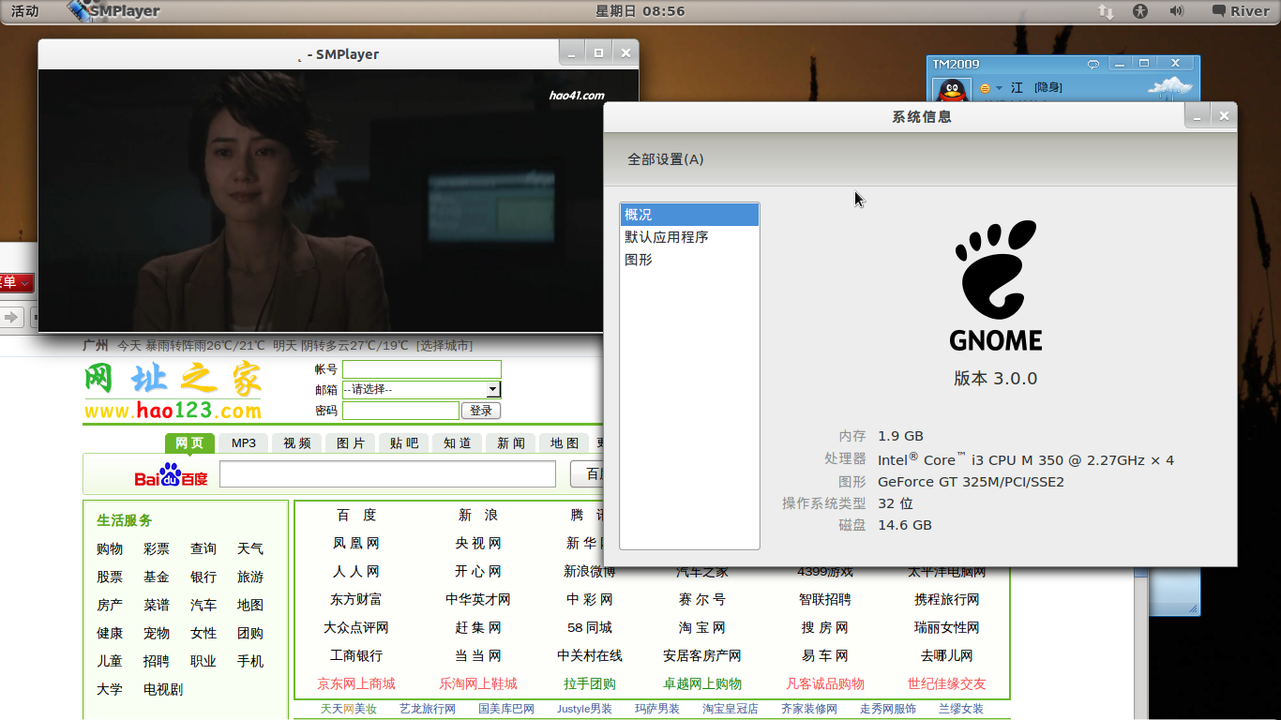Open the network connection indicator in top bar
The width and height of the screenshot is (1281, 720).
1106,11
